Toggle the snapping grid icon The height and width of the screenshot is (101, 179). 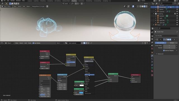pyautogui.click(x=78, y=4)
